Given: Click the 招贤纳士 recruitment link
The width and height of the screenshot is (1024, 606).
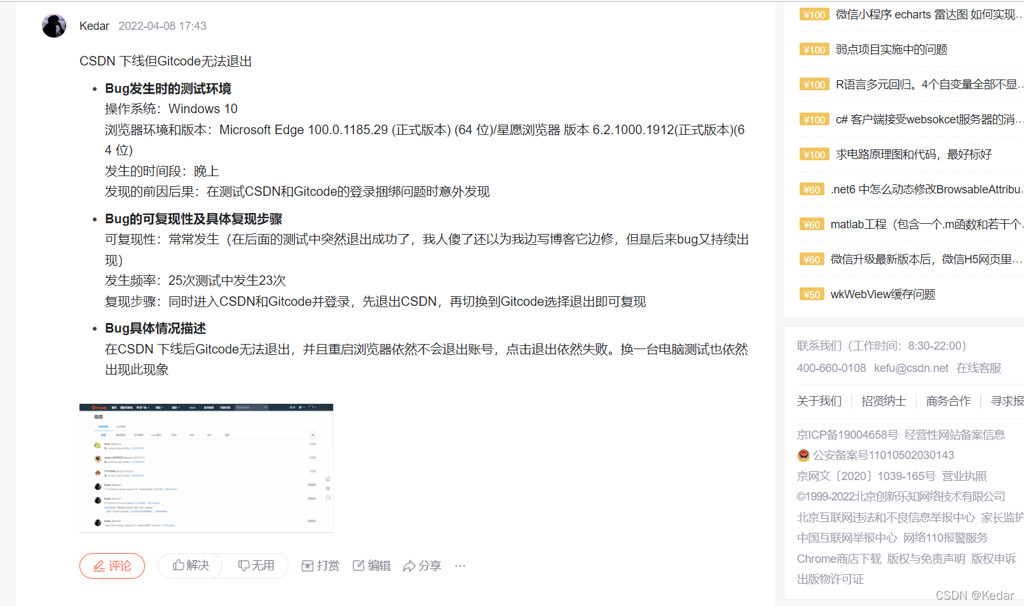Looking at the screenshot, I should tap(883, 401).
